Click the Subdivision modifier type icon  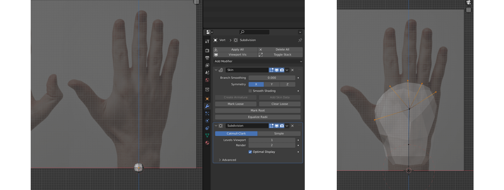(x=221, y=126)
